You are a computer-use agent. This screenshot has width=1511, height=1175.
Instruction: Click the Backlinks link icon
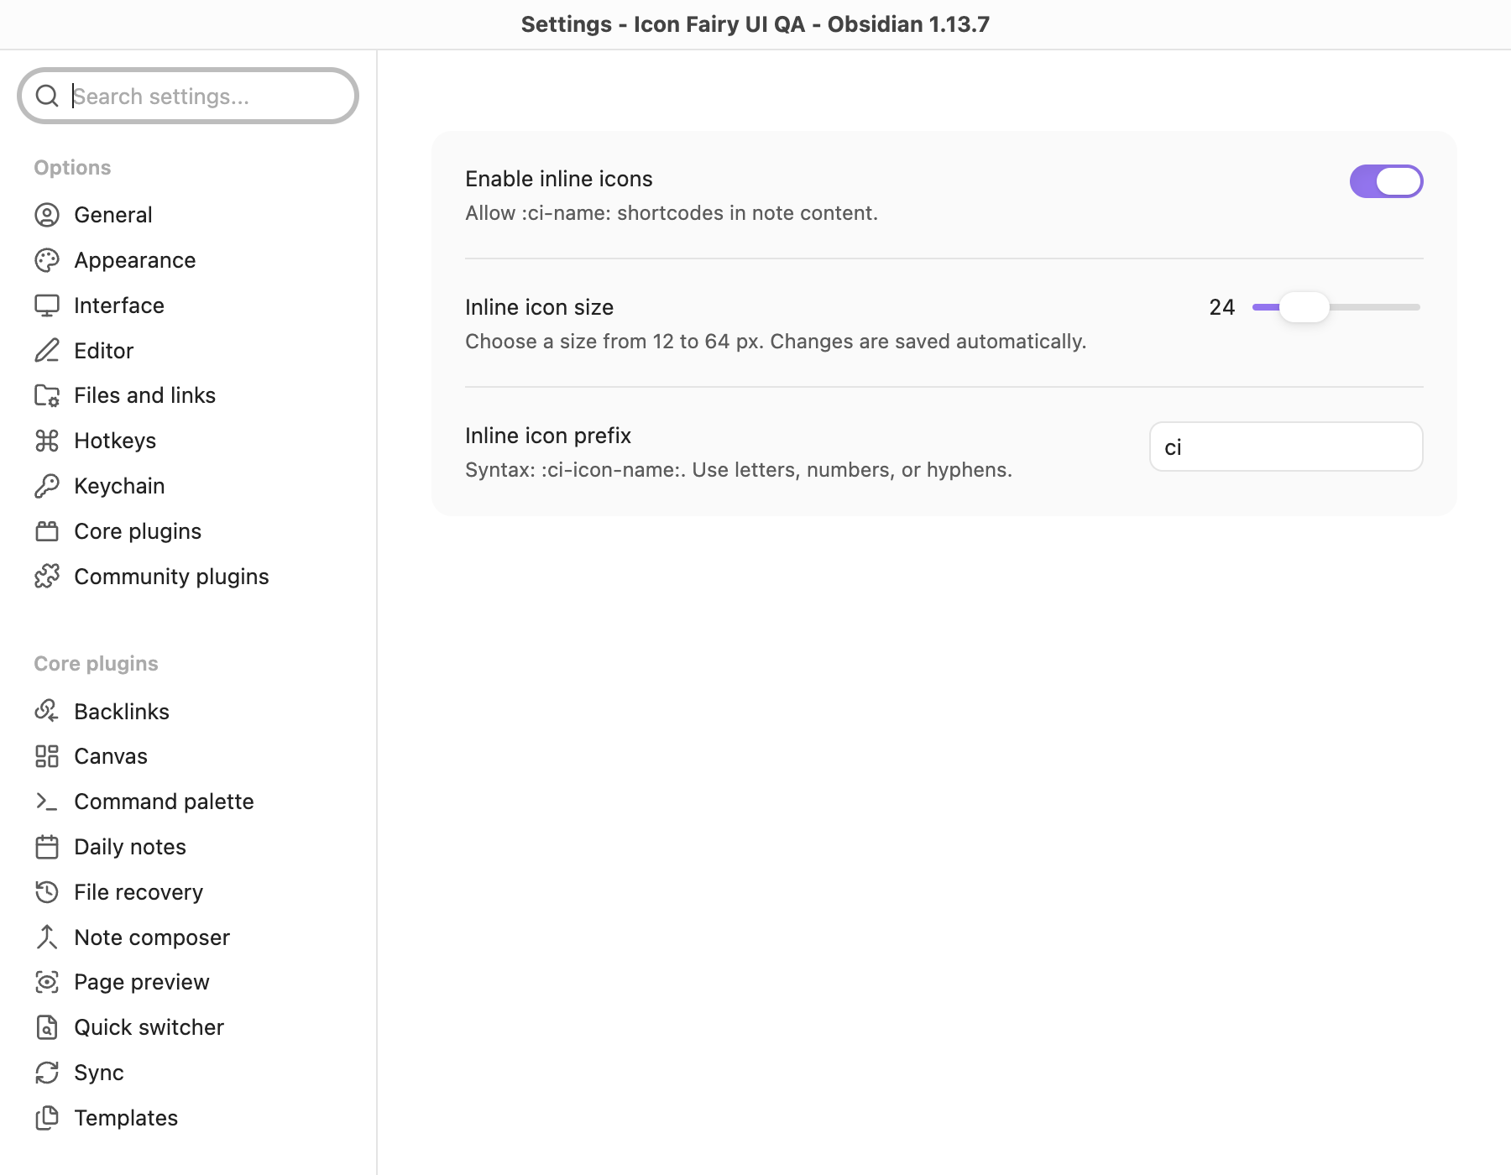pos(47,712)
